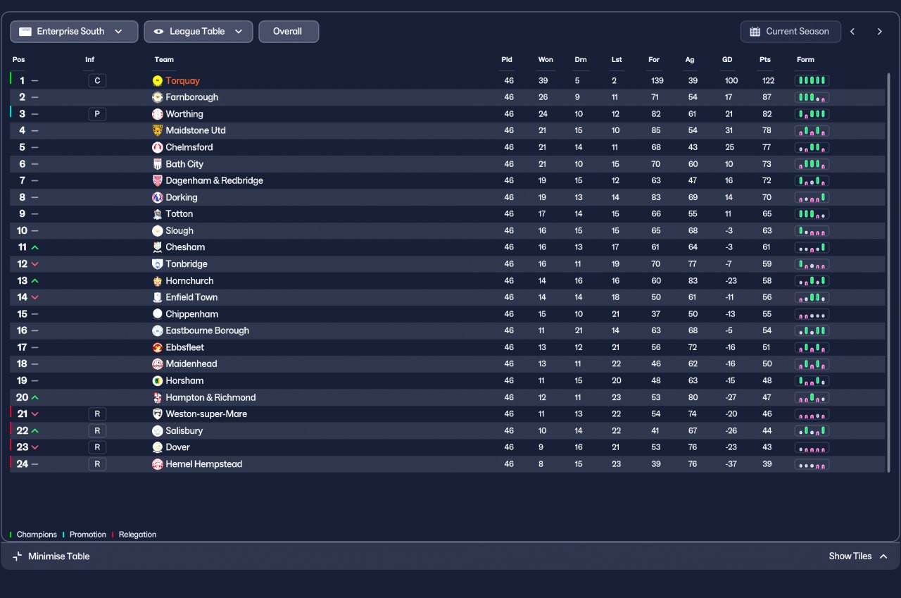
Task: Click Torquay's form indicator bars
Action: click(812, 81)
